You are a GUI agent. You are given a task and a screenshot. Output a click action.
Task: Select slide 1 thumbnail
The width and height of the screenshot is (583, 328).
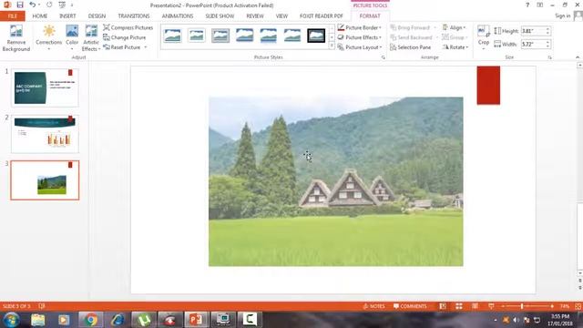46,87
